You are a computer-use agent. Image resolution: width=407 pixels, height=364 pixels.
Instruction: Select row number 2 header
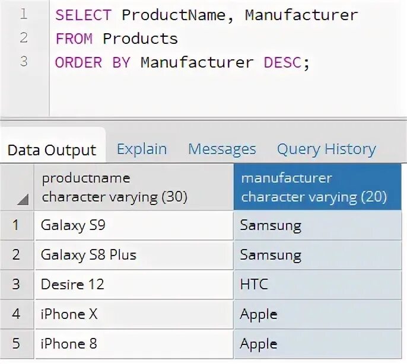click(17, 255)
